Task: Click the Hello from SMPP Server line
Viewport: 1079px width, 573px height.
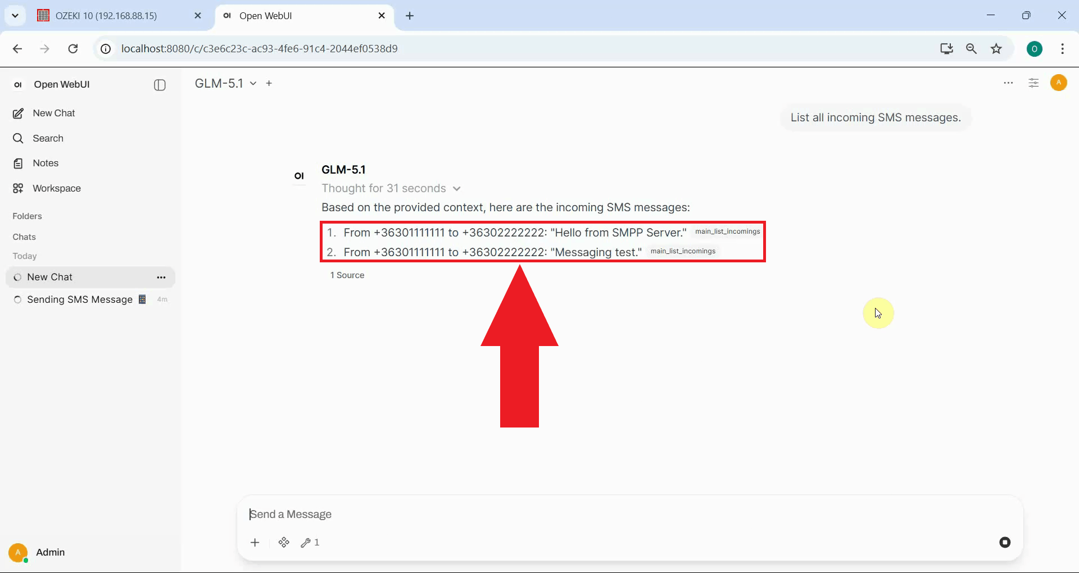Action: coord(515,233)
